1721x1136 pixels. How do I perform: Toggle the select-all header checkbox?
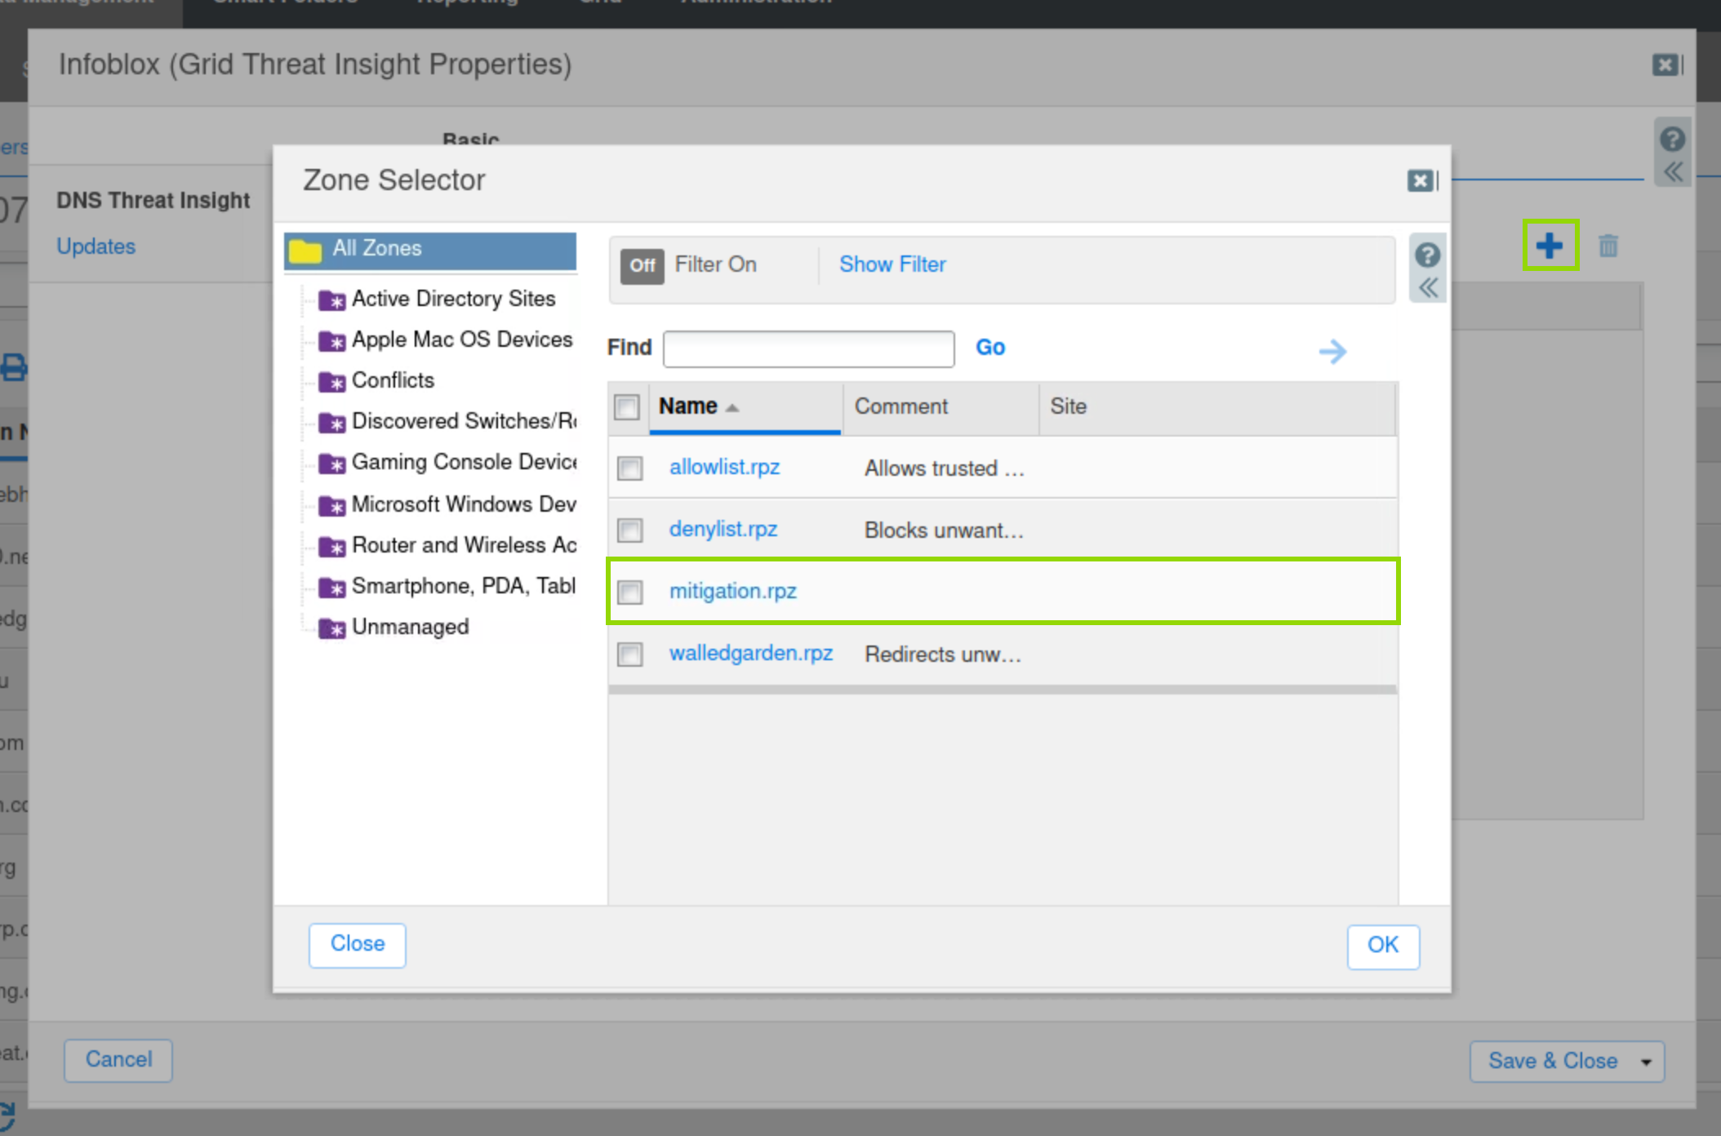627,406
